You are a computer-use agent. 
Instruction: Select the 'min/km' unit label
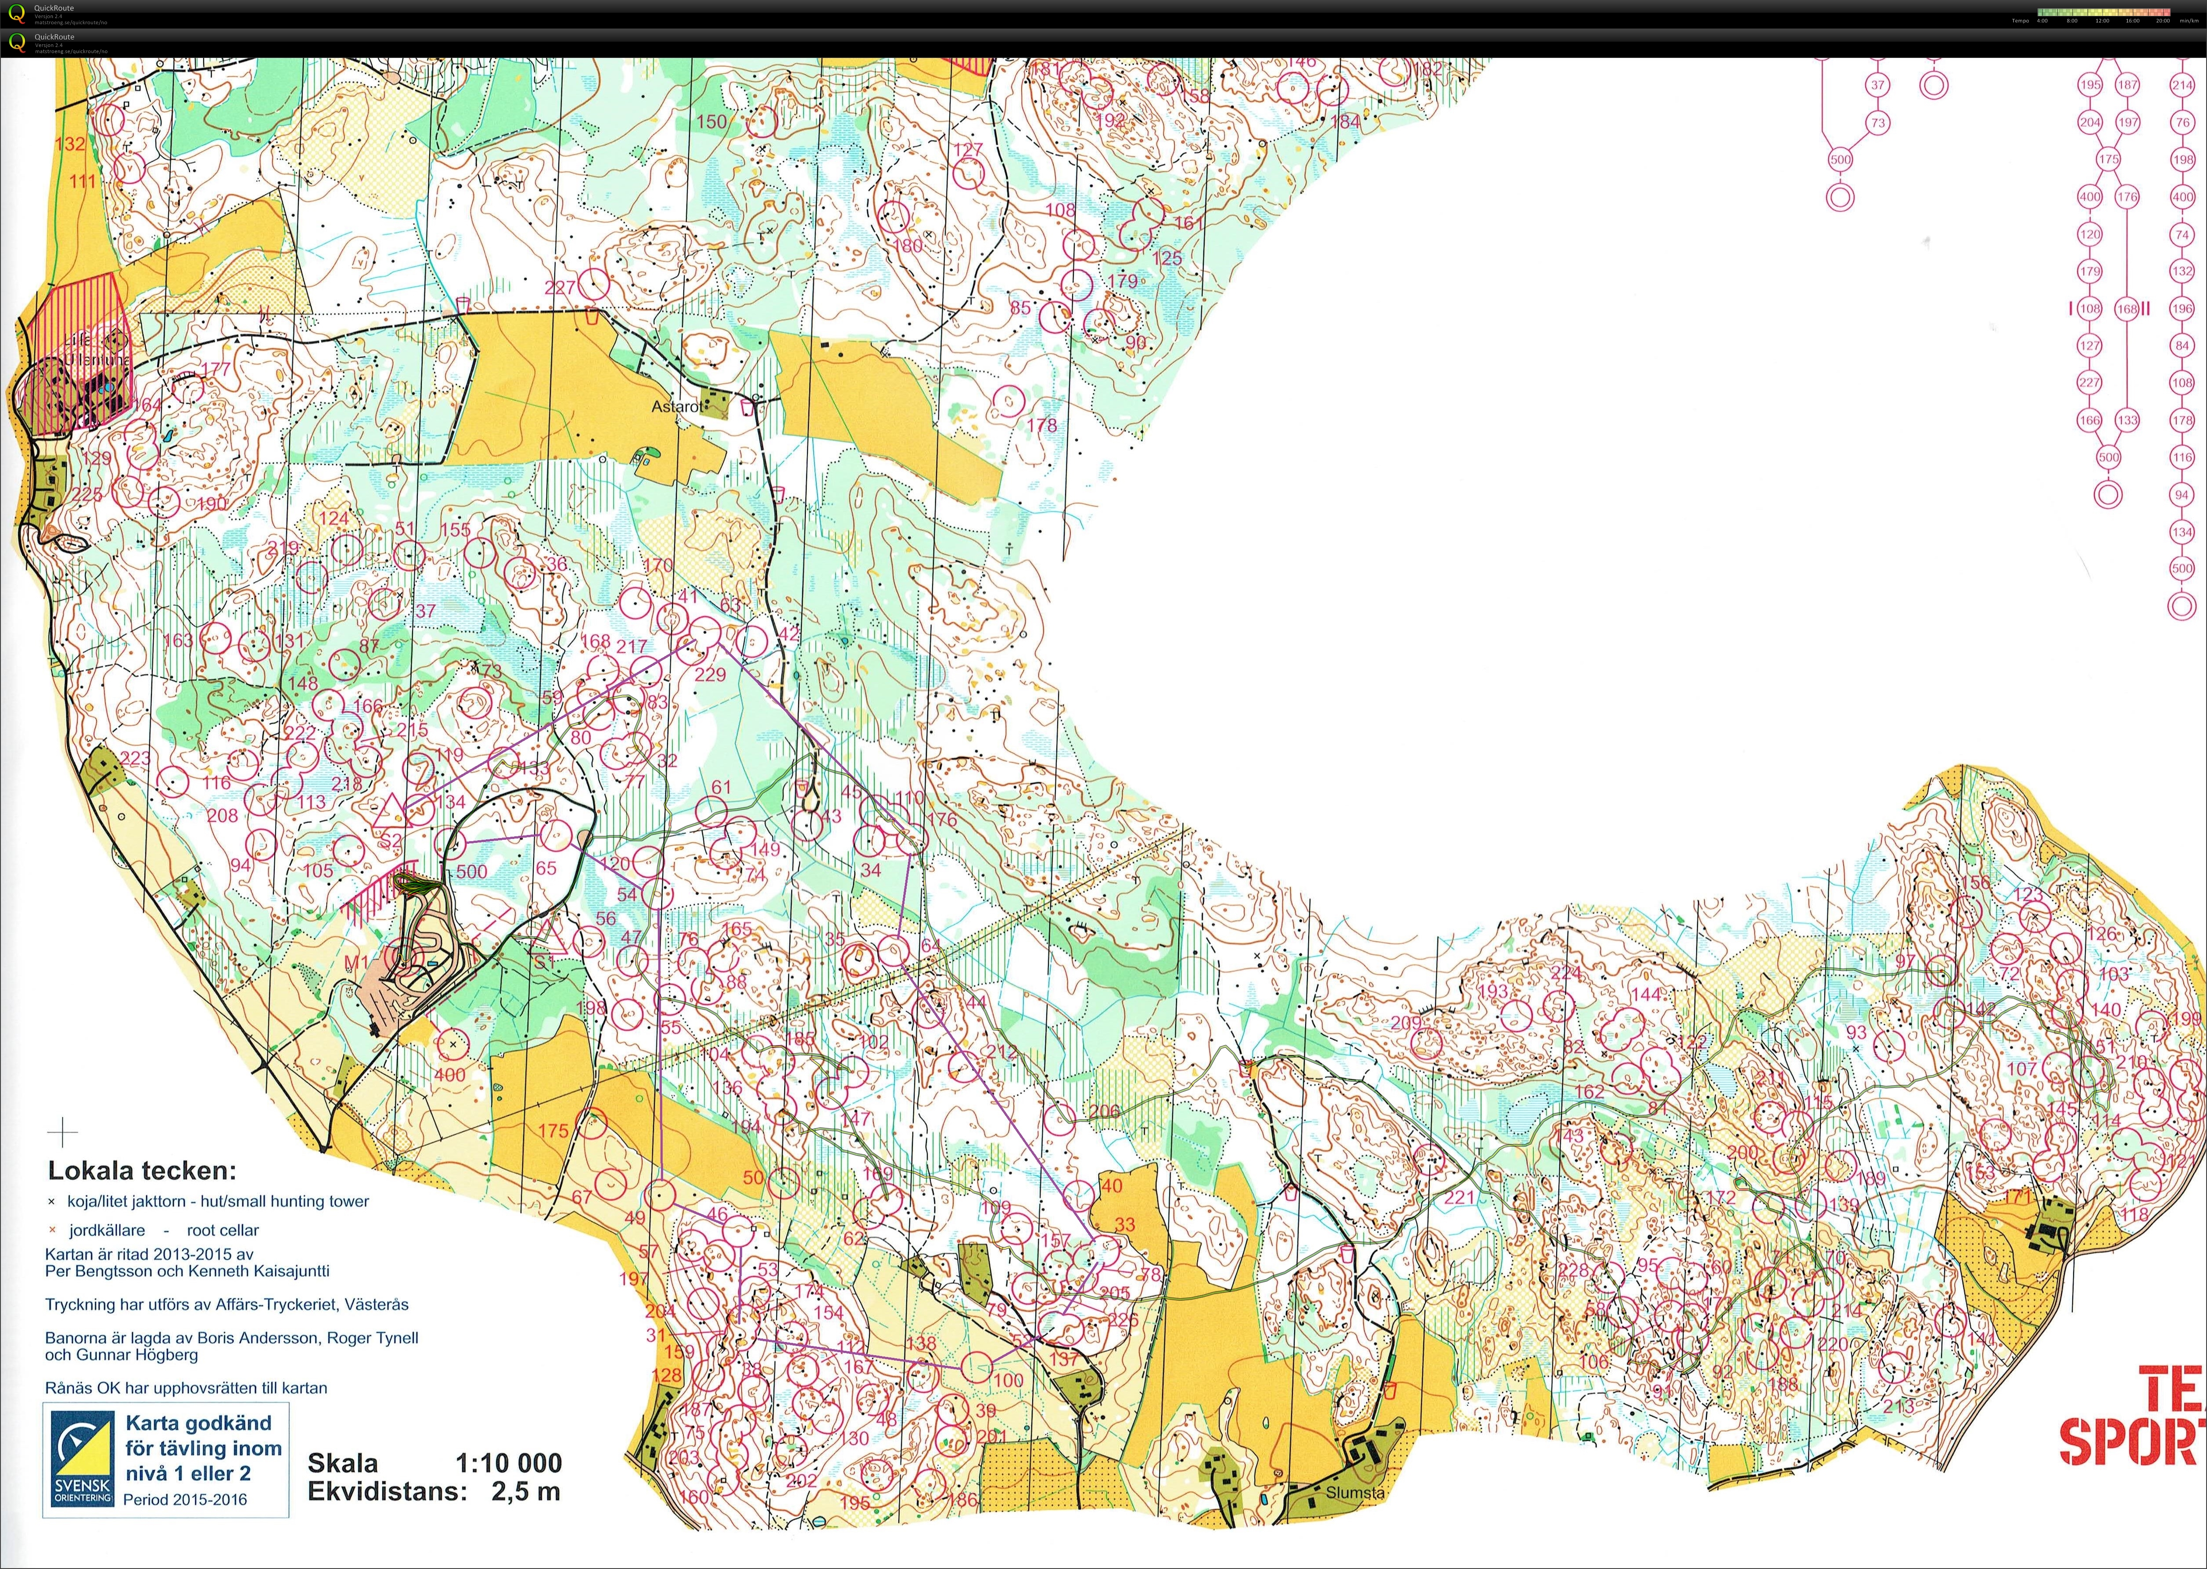[x=2189, y=20]
